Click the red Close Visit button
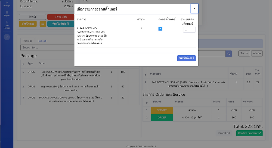 [61, 17]
